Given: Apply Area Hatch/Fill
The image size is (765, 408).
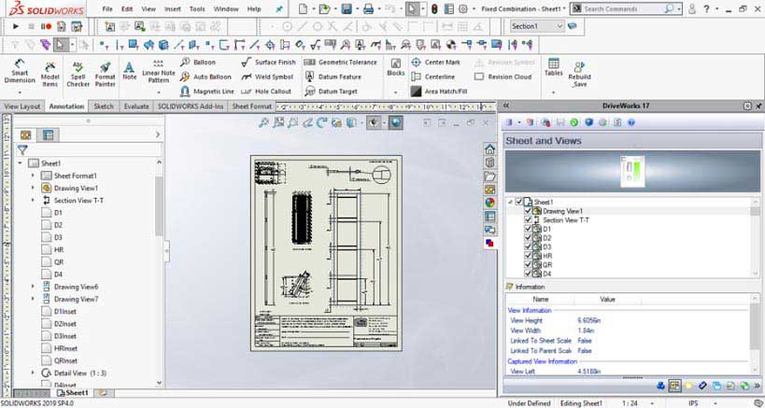Looking at the screenshot, I should coord(439,91).
